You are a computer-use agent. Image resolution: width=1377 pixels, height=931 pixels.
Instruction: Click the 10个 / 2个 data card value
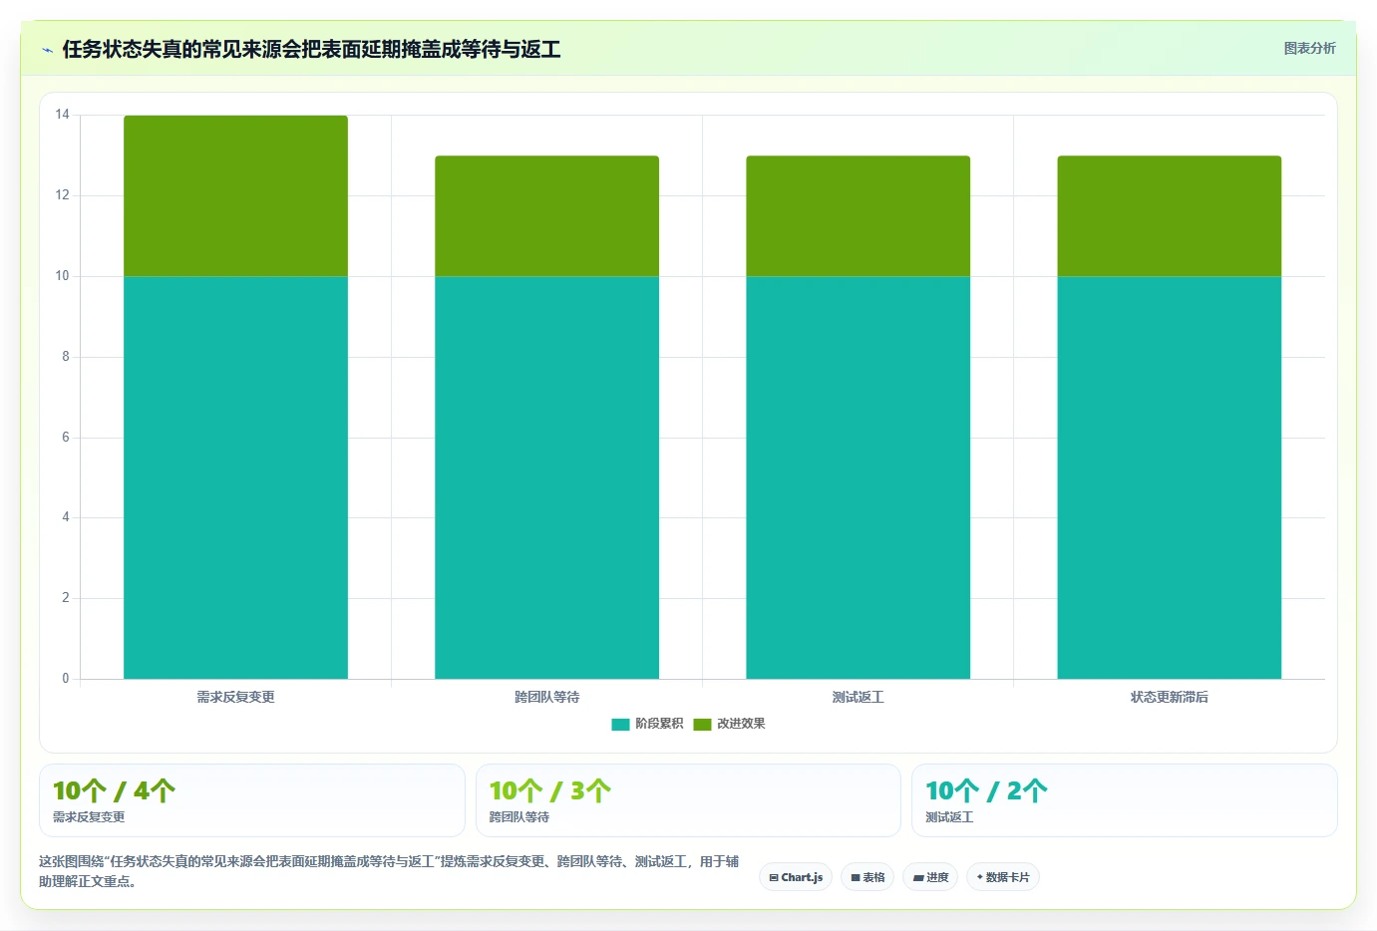tap(986, 790)
